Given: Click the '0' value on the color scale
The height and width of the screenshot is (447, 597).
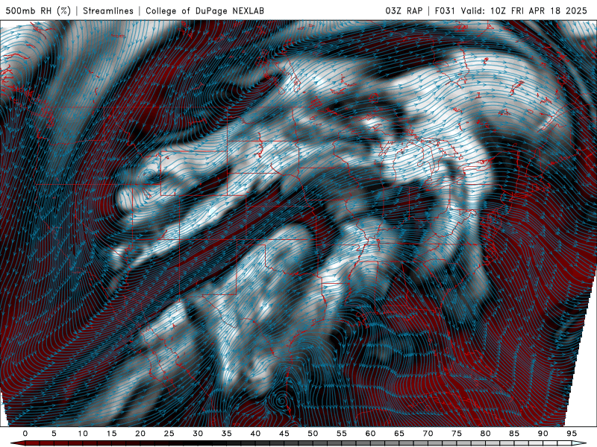Looking at the screenshot, I should point(25,434).
